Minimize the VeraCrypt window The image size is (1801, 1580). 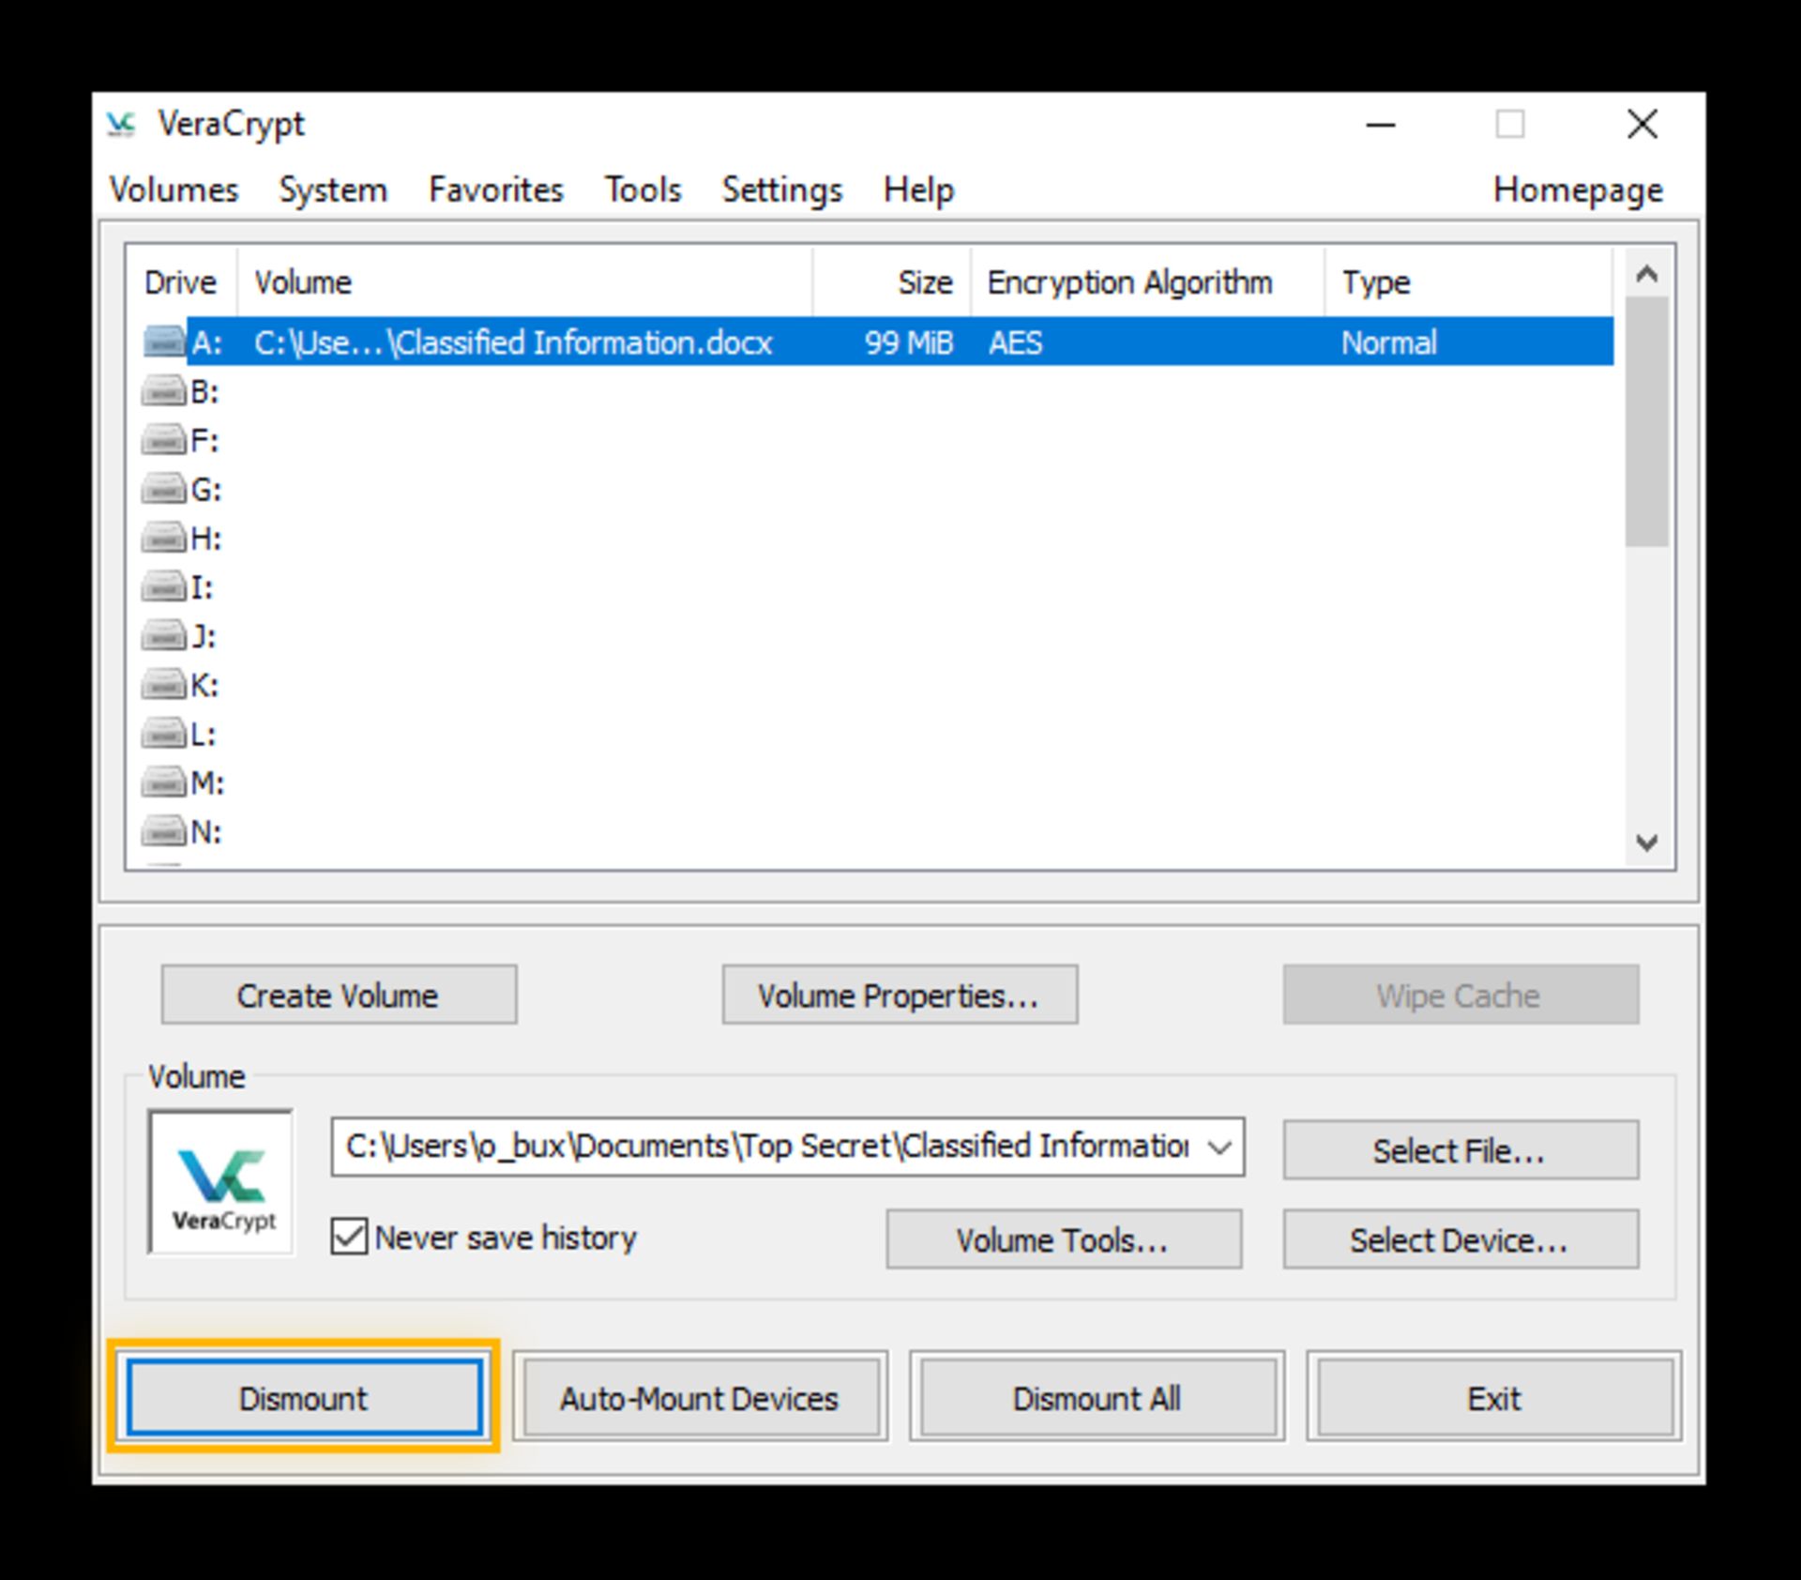1381,124
